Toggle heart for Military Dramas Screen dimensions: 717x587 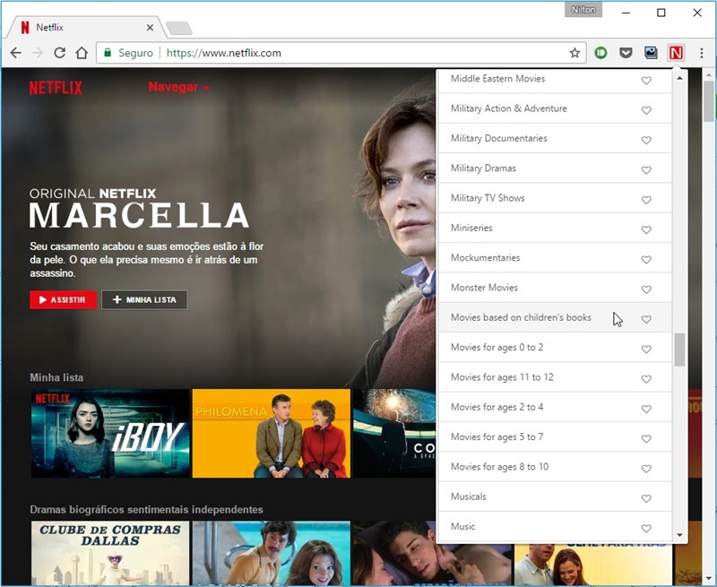pos(646,170)
